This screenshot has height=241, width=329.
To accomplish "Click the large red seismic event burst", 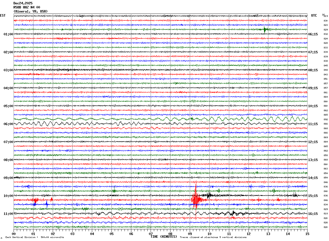I will point(196,200).
